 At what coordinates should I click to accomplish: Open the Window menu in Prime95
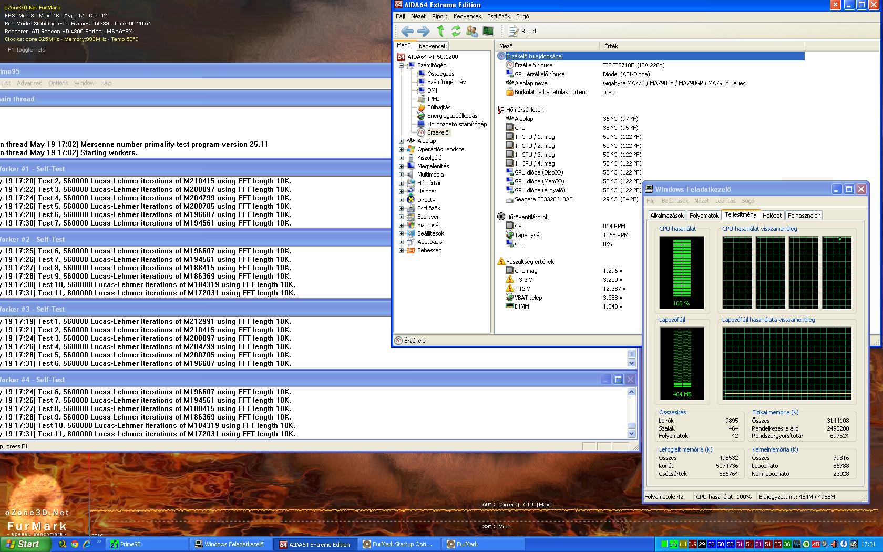(x=84, y=83)
